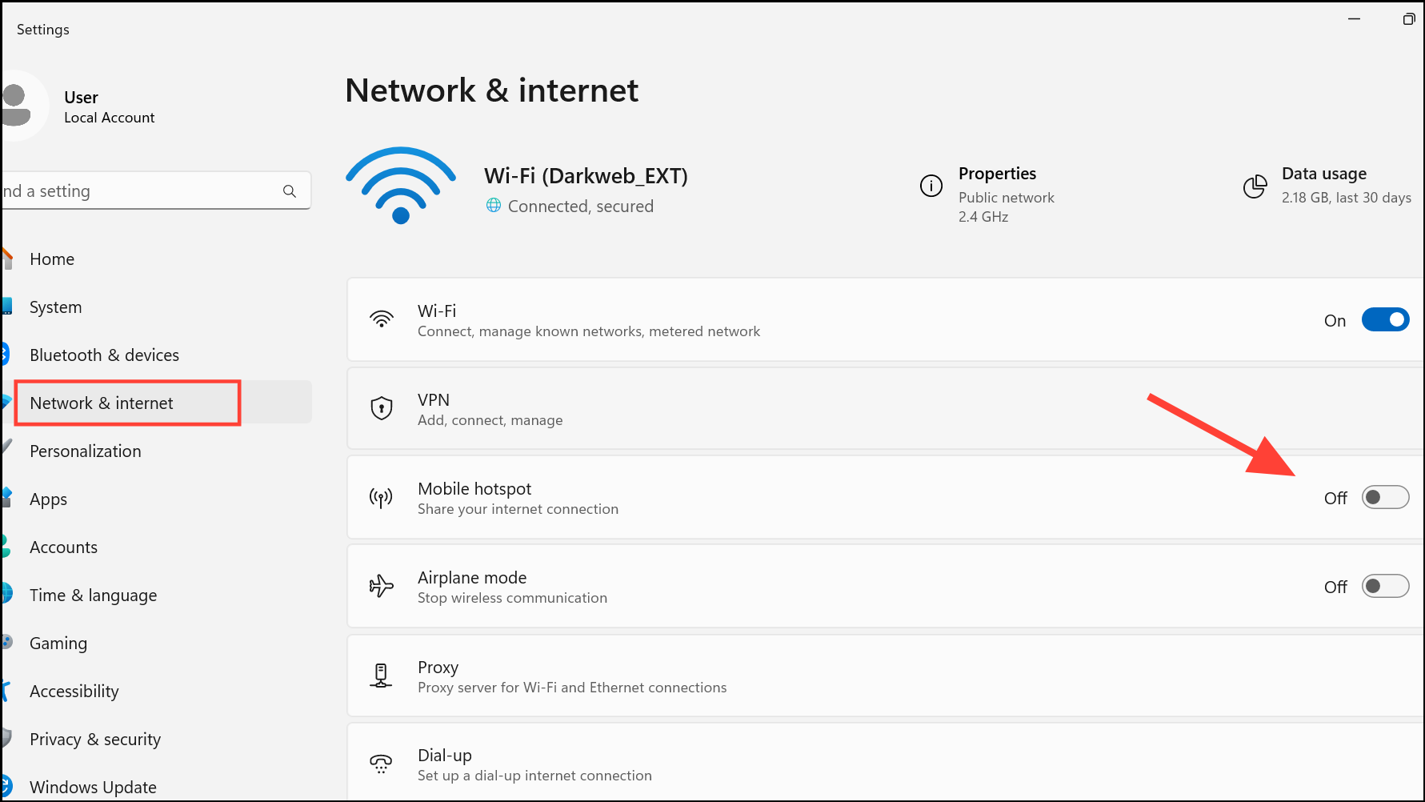Click the Airplane mode plane icon
The height and width of the screenshot is (802, 1425).
[x=381, y=587]
